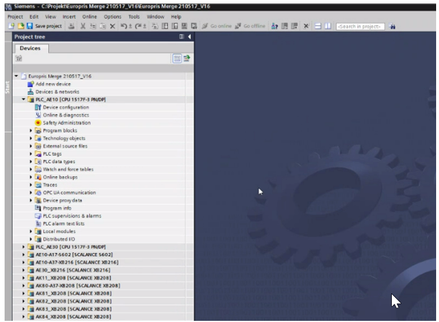Expand the Program blocks folder
The height and width of the screenshot is (322, 439).
point(31,131)
